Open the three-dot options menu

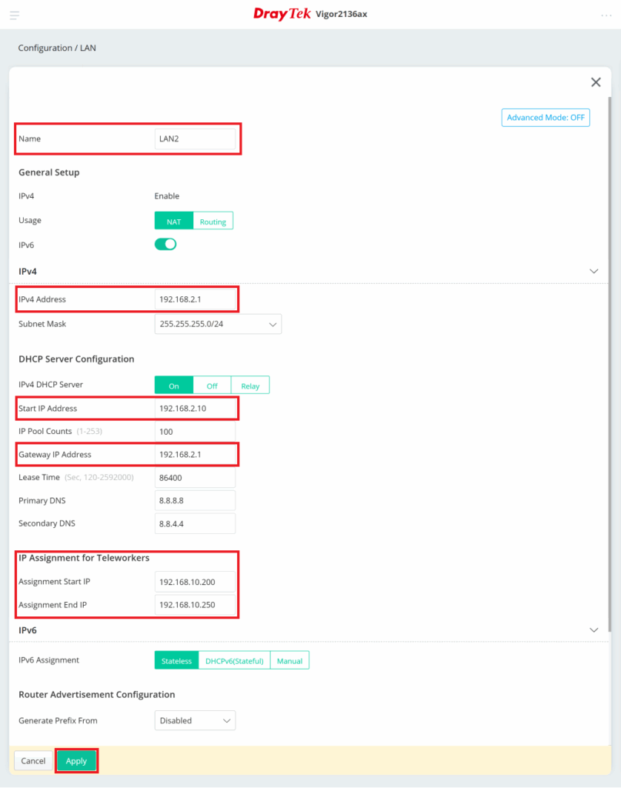click(606, 15)
